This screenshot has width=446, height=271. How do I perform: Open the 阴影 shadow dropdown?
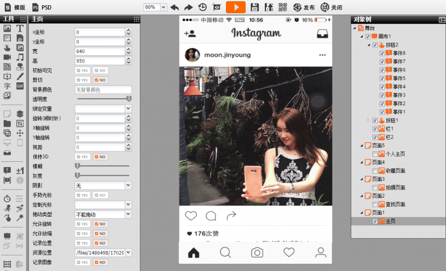coord(103,185)
